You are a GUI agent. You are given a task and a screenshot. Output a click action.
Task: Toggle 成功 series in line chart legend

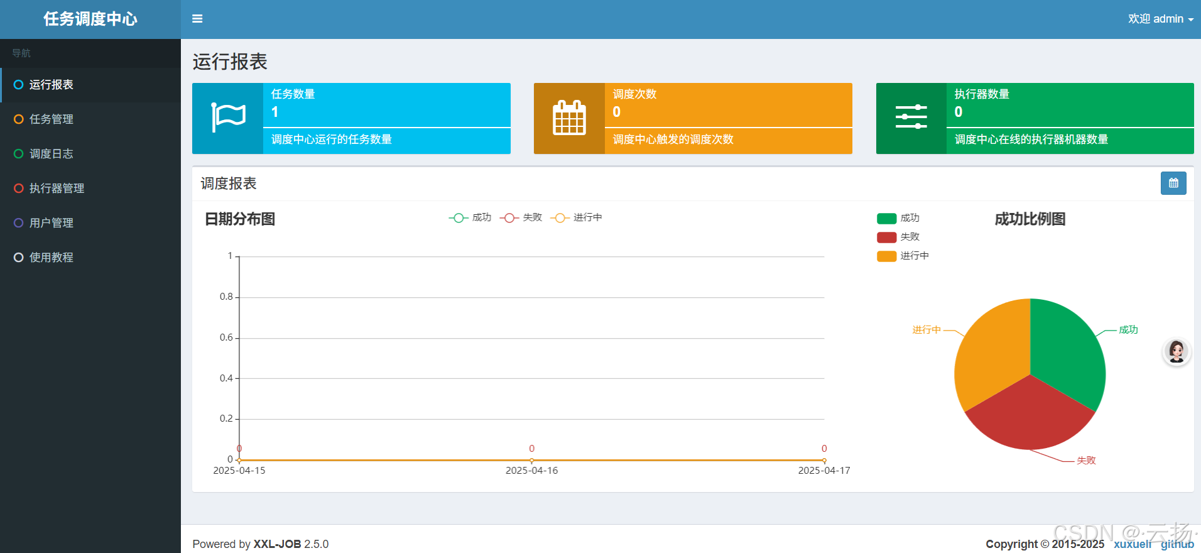(470, 217)
